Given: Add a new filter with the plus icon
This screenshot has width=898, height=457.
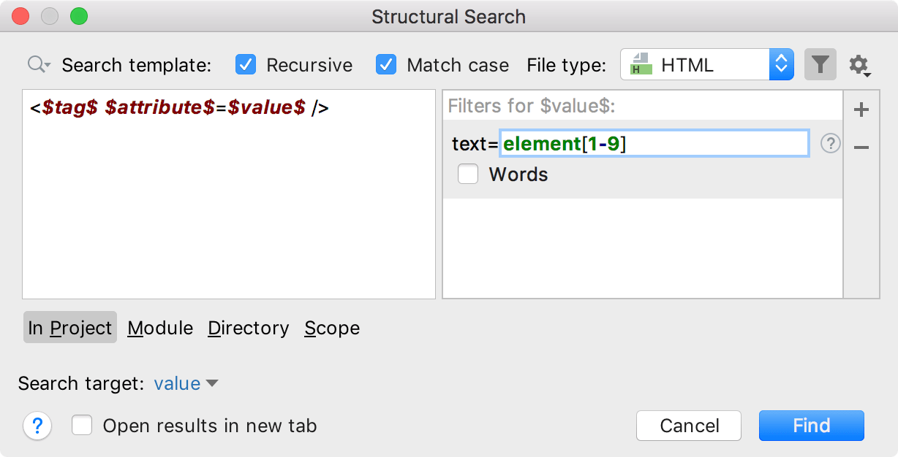Looking at the screenshot, I should click(x=861, y=109).
